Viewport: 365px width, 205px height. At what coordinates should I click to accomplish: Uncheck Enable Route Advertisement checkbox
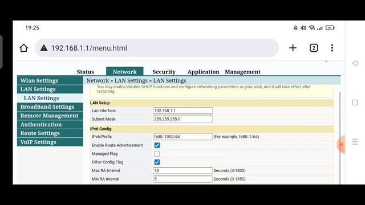[157, 145]
